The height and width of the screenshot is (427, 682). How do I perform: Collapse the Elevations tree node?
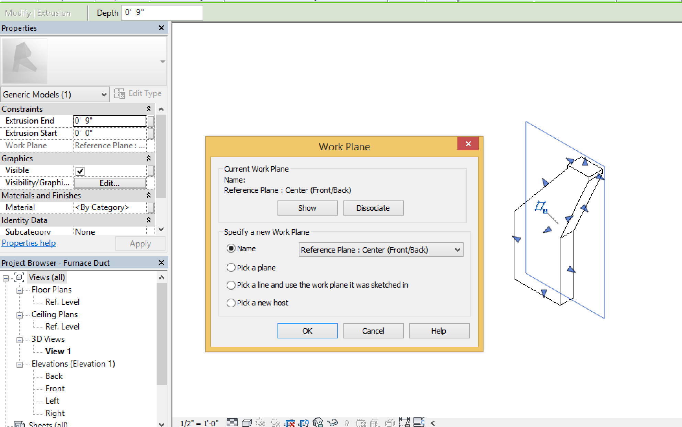[20, 365]
